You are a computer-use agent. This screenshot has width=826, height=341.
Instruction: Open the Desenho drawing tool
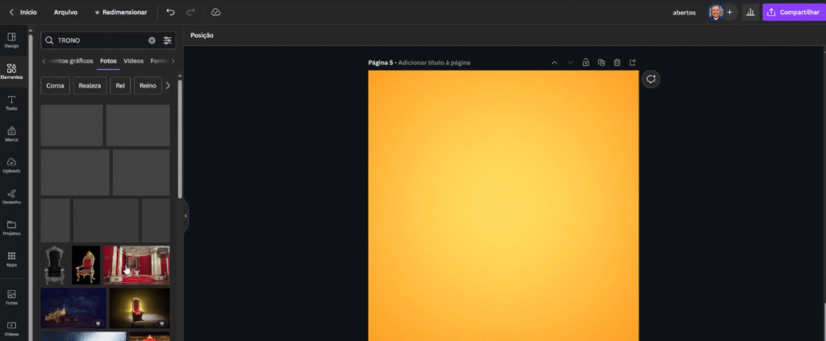point(11,196)
